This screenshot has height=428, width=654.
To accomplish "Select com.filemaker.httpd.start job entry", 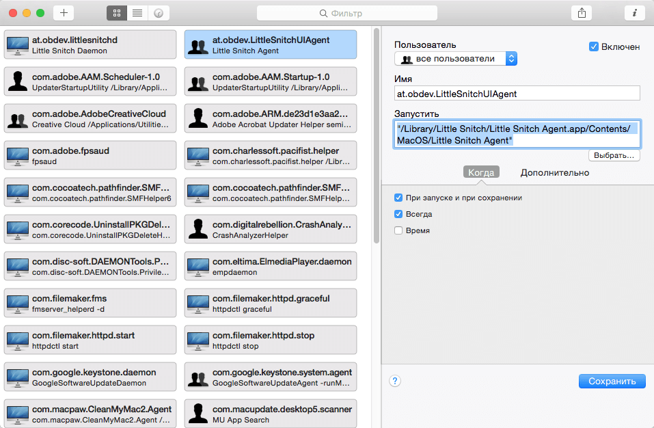I will [90, 340].
